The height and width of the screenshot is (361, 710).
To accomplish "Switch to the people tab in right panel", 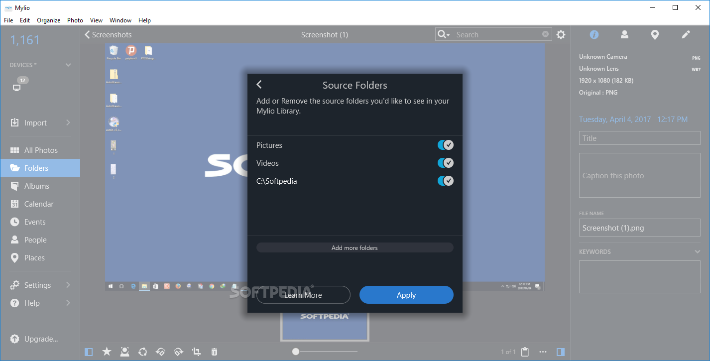I will 624,34.
